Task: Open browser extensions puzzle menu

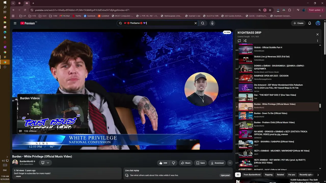Action: 290,10
